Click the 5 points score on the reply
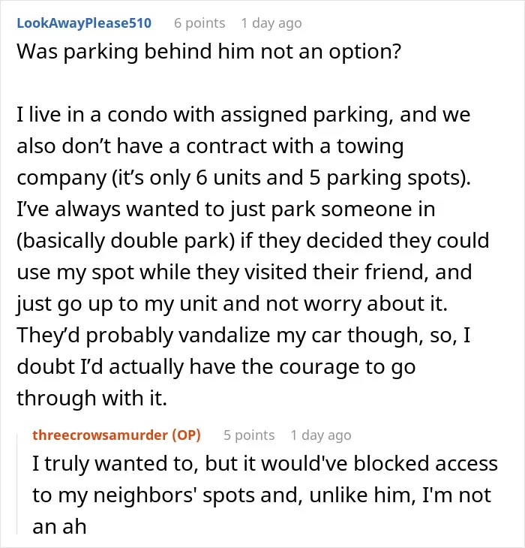 249,435
